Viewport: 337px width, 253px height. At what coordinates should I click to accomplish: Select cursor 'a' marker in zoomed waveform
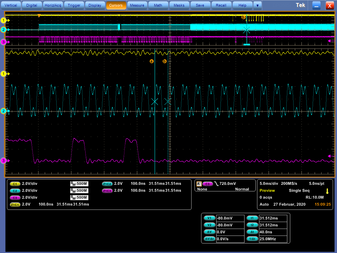(152, 61)
